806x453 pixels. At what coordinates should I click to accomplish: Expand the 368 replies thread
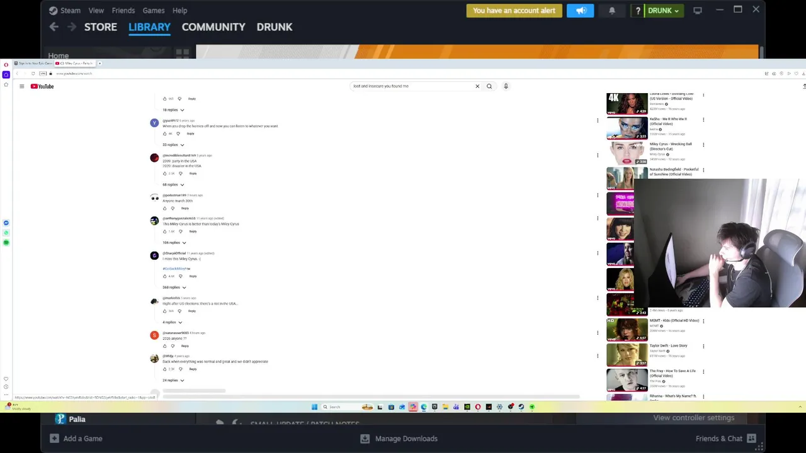point(174,288)
